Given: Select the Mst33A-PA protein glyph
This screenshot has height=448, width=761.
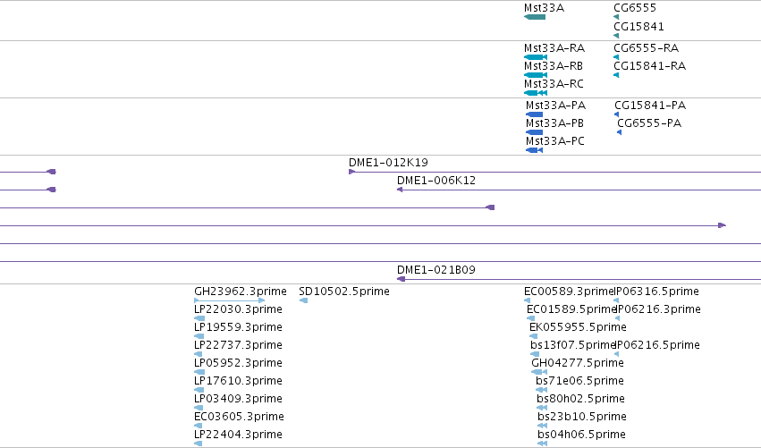Looking at the screenshot, I should (x=535, y=114).
